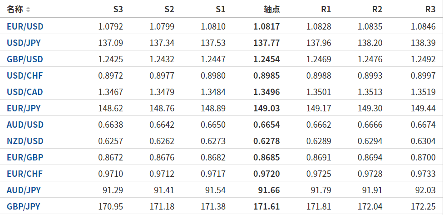Click the sort arrows icon beside 名称
444x215 pixels.
(x=28, y=9)
